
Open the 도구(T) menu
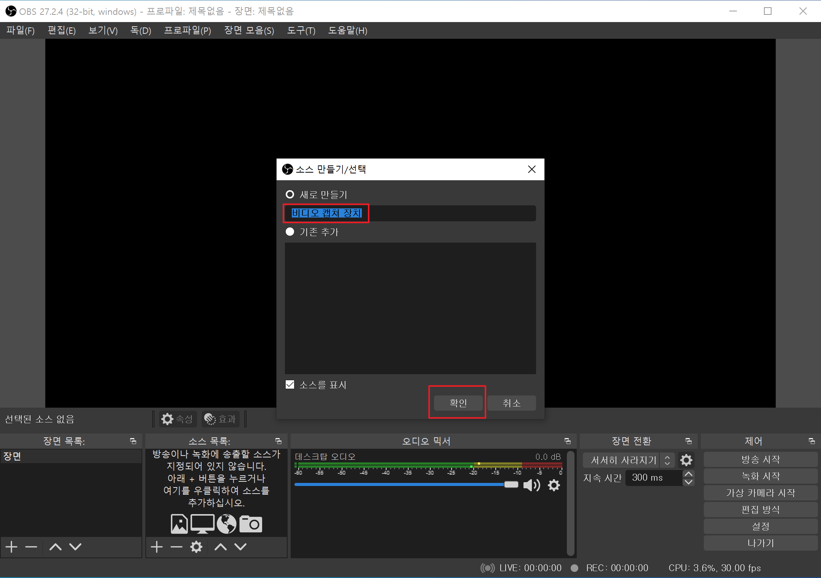[301, 30]
